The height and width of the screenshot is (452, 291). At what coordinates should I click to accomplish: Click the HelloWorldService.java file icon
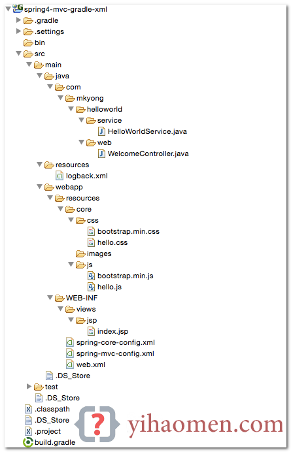pyautogui.click(x=101, y=131)
